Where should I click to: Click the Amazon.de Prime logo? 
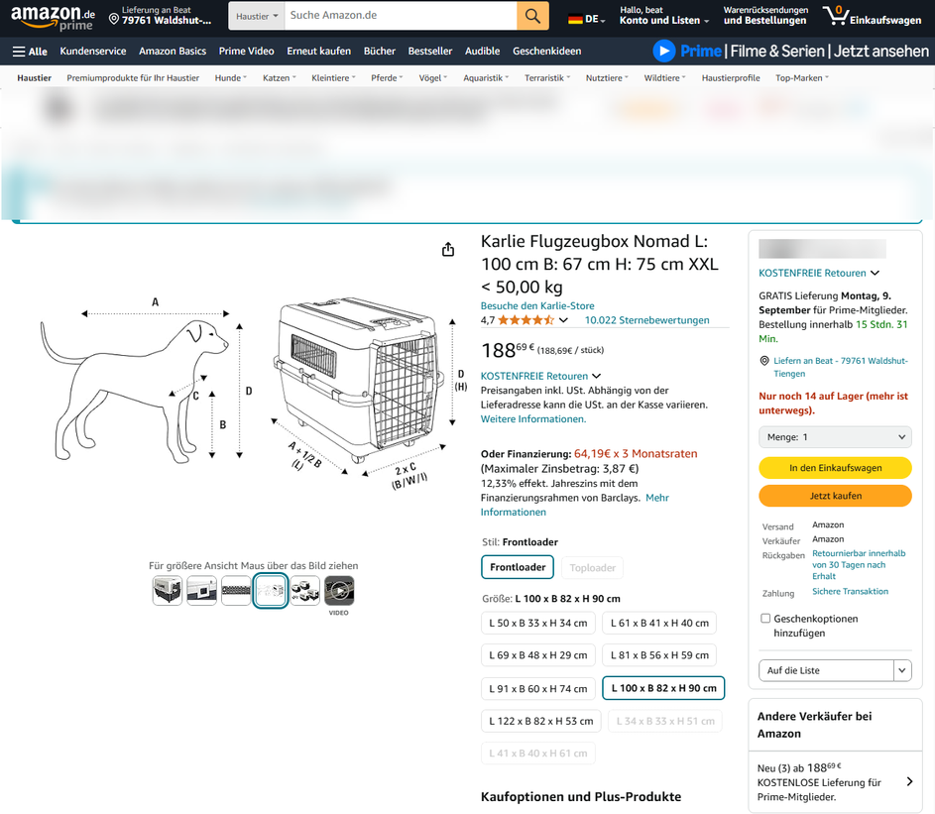[53, 17]
